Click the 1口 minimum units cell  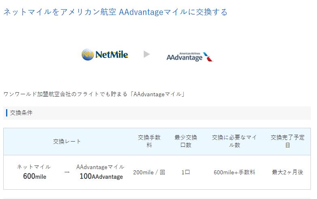185,172
